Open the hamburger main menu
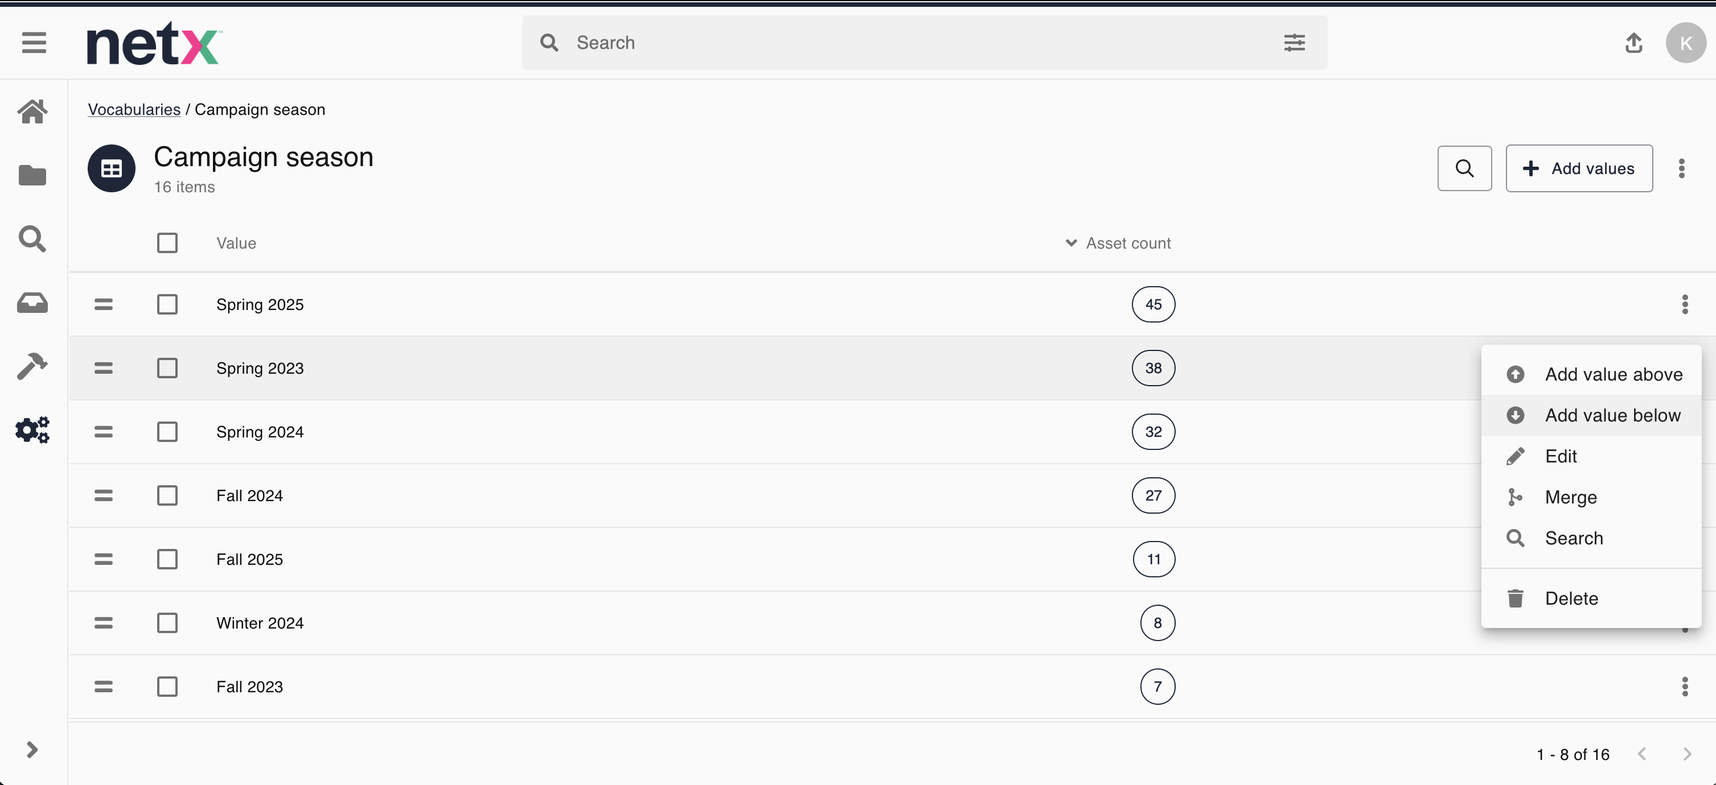This screenshot has width=1716, height=785. point(34,43)
